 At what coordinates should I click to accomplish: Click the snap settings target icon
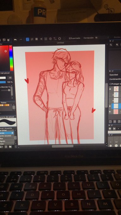[60, 39]
